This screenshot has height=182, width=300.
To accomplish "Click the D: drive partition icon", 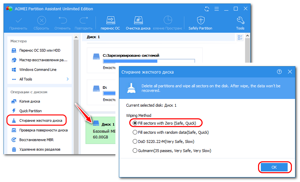I will click(96, 88).
